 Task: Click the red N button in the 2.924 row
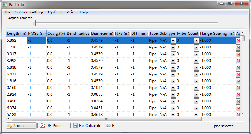pyautogui.click(x=238, y=95)
